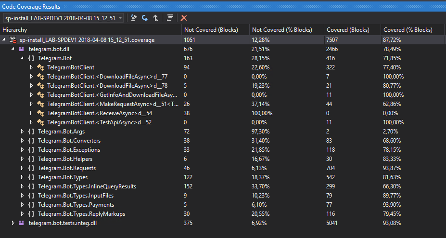
Task: Expand the Telegram.Bot.Helpers namespace arrow
Action: point(22,159)
